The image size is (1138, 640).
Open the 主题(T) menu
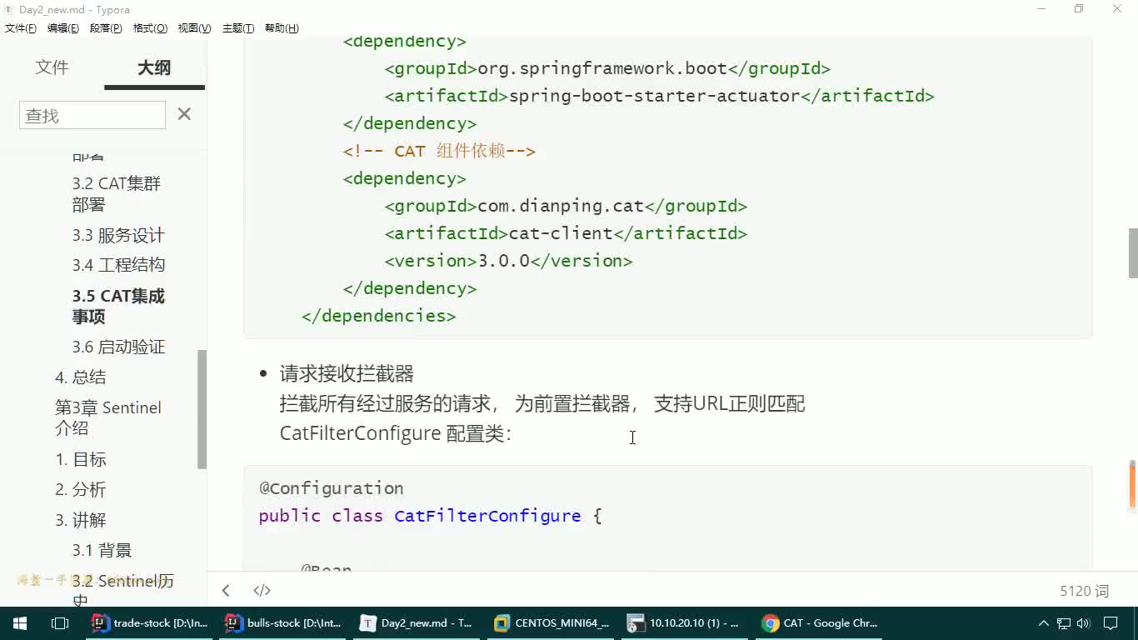(x=238, y=28)
